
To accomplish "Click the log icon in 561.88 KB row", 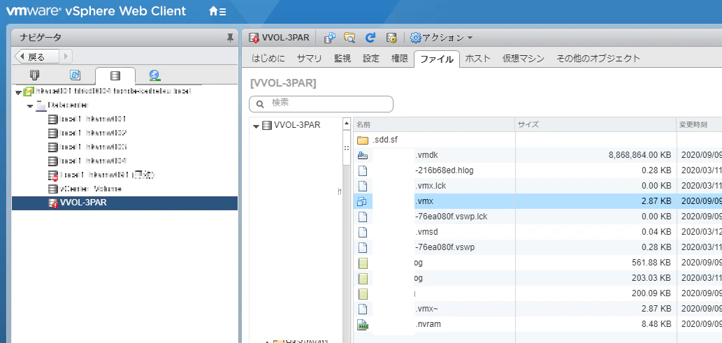I will coord(363,263).
